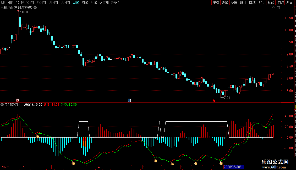
Task: Click the 40.00 indicator axis label
Action: click(x=289, y=116)
